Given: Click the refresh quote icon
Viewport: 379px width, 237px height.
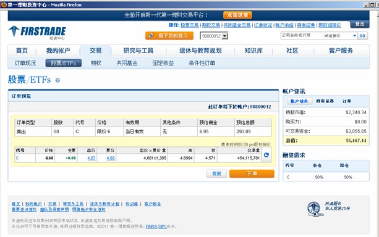Looking at the screenshot, I should [266, 155].
